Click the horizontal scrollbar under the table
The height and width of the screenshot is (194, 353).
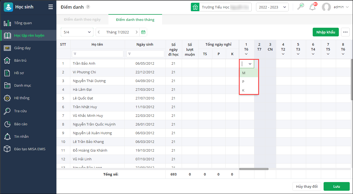(254, 169)
